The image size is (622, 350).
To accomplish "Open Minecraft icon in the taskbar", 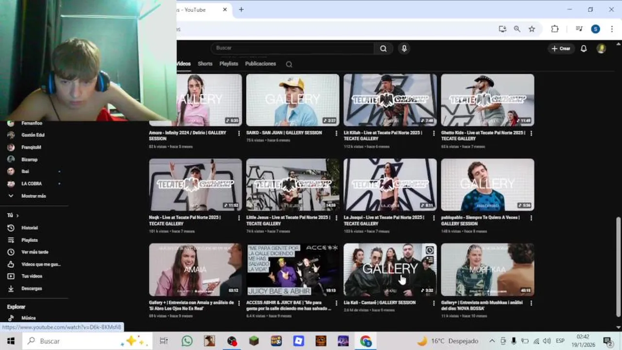I will tap(254, 341).
